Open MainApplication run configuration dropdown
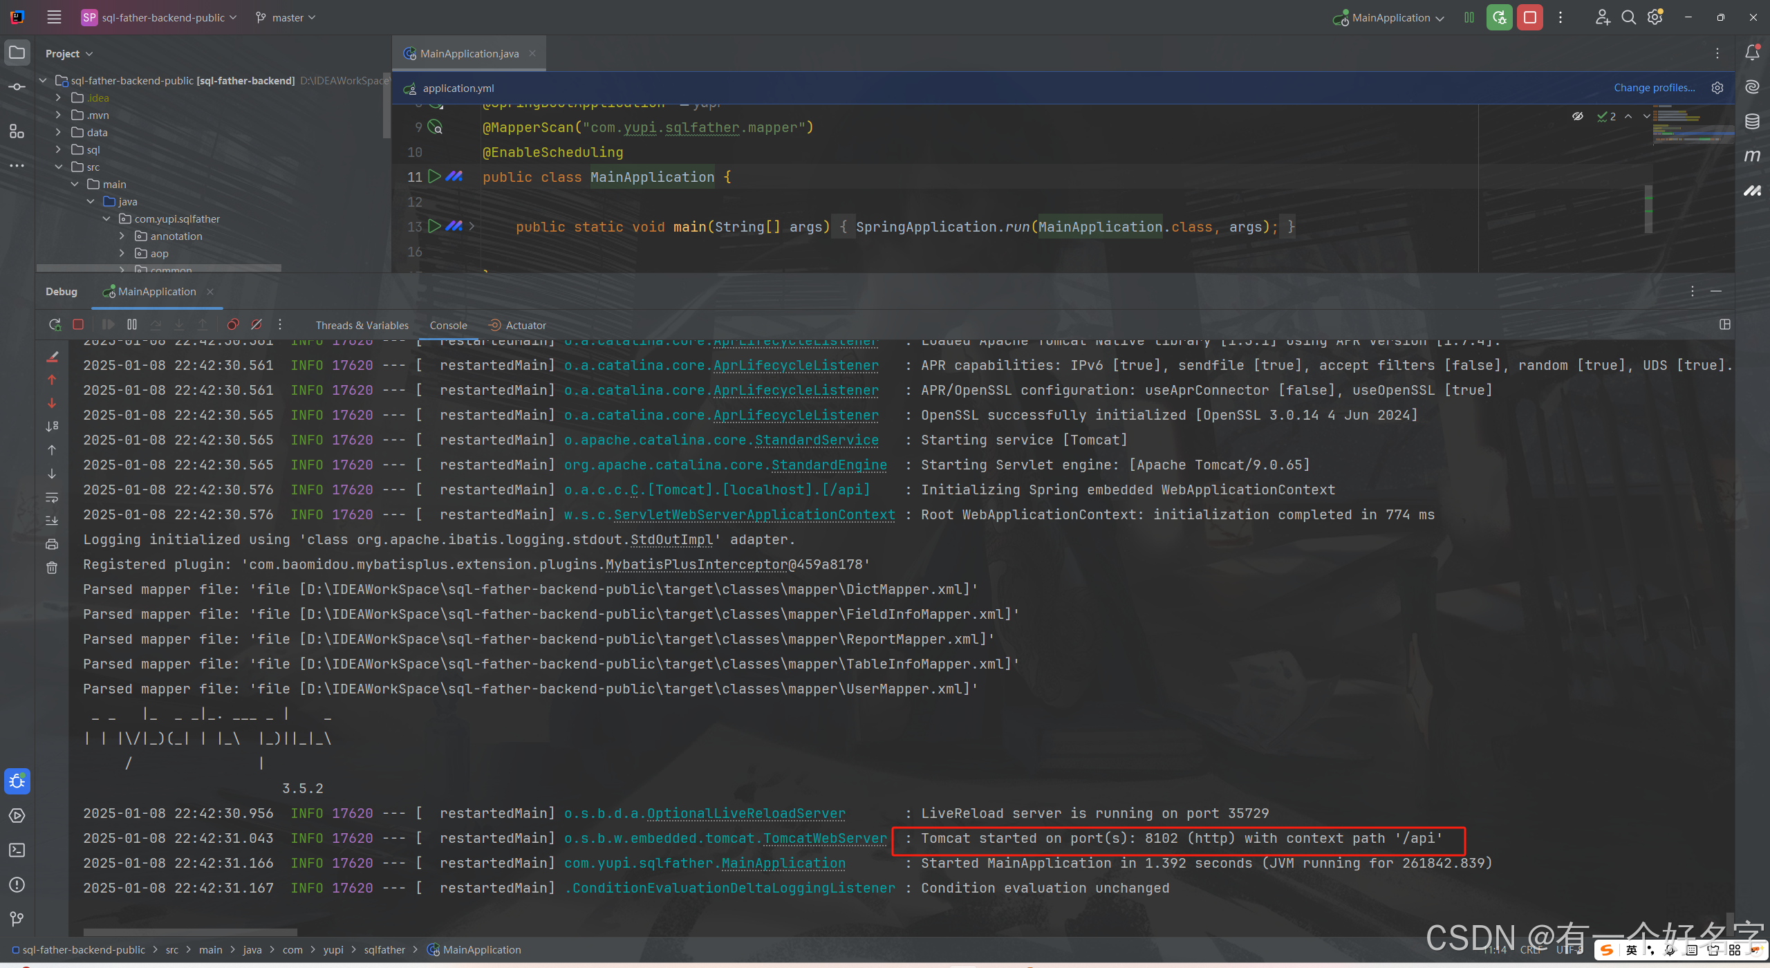Image resolution: width=1770 pixels, height=968 pixels. click(1389, 17)
